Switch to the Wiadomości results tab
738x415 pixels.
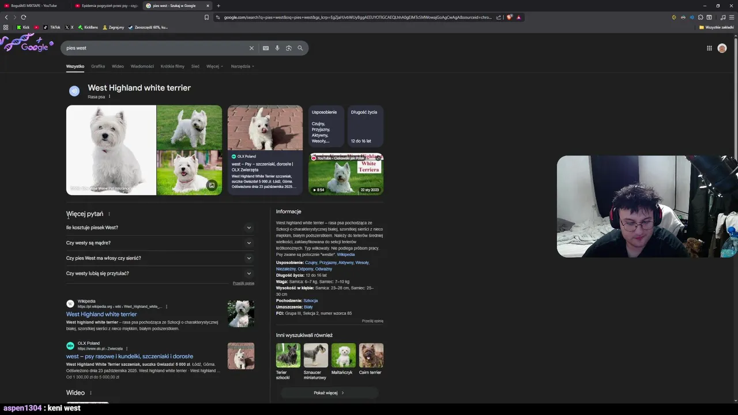click(x=142, y=66)
